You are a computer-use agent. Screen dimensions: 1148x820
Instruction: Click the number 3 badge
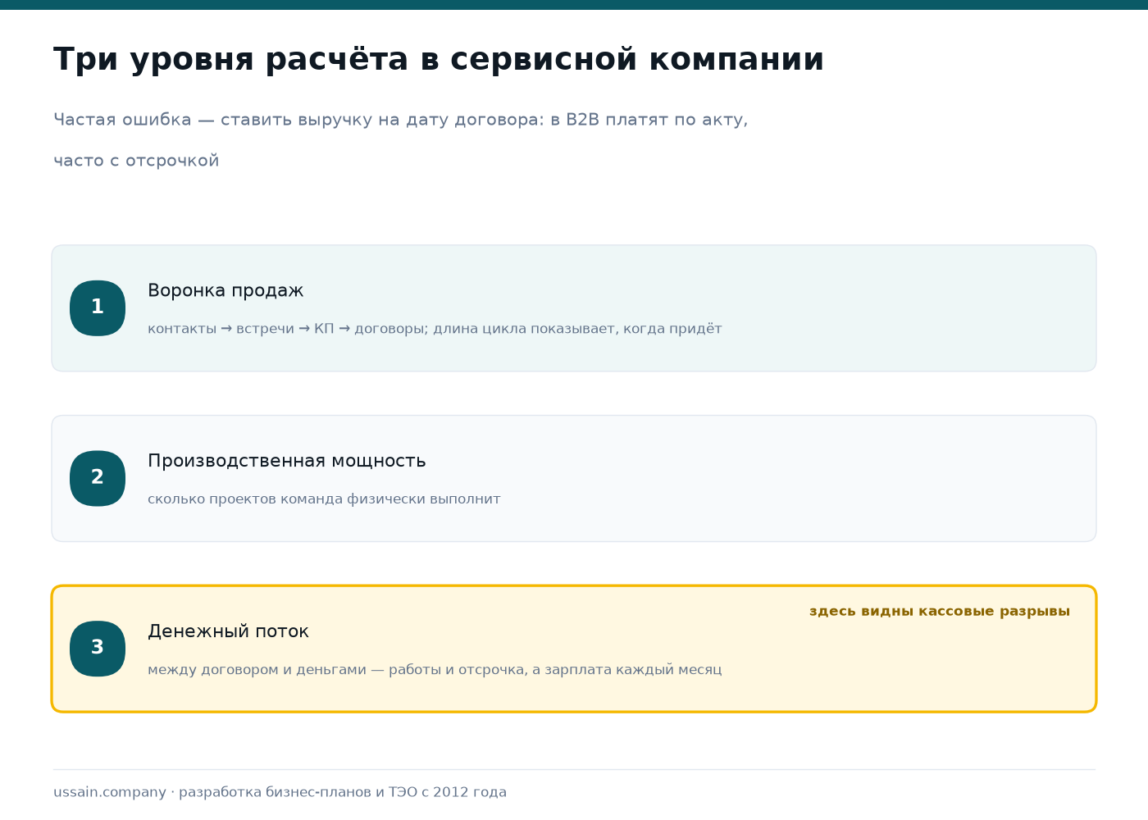98,649
